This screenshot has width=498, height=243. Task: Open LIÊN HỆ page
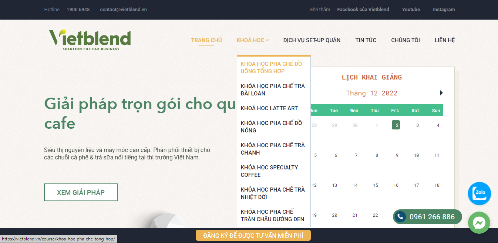tap(445, 40)
